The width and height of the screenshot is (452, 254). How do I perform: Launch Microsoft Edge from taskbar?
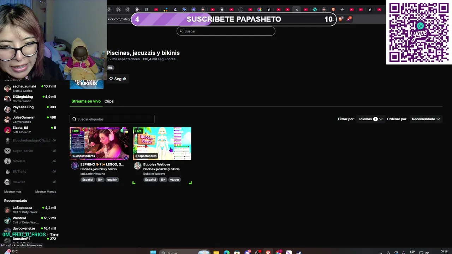click(x=227, y=252)
